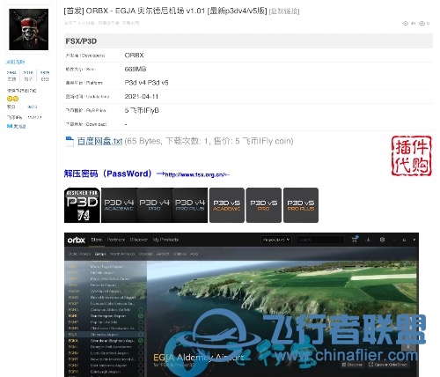Screen dimensions: 440x377
Task: Select the Oceania region tab
Action: (x=145, y=254)
